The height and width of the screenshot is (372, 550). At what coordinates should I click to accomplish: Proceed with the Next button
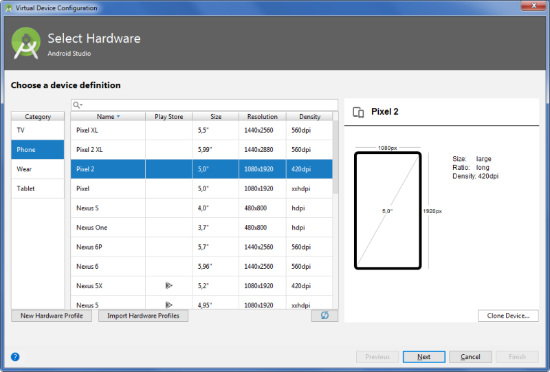coord(423,357)
